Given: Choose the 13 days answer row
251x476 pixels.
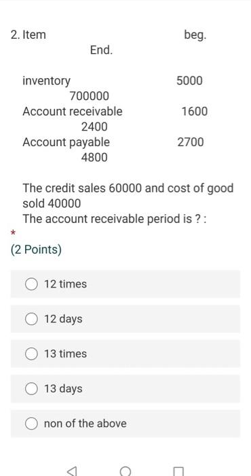Looking at the screenshot, I should [x=125, y=389].
